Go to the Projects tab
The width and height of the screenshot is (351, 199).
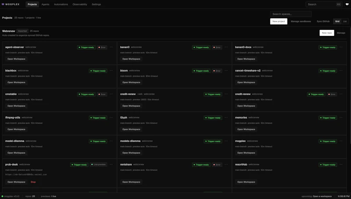pos(32,4)
